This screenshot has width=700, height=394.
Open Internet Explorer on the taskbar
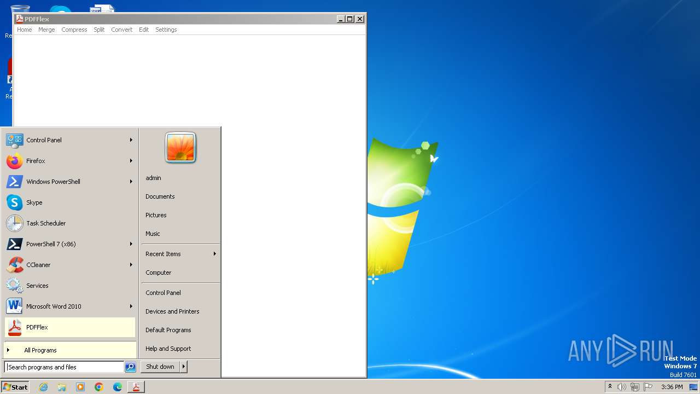43,387
